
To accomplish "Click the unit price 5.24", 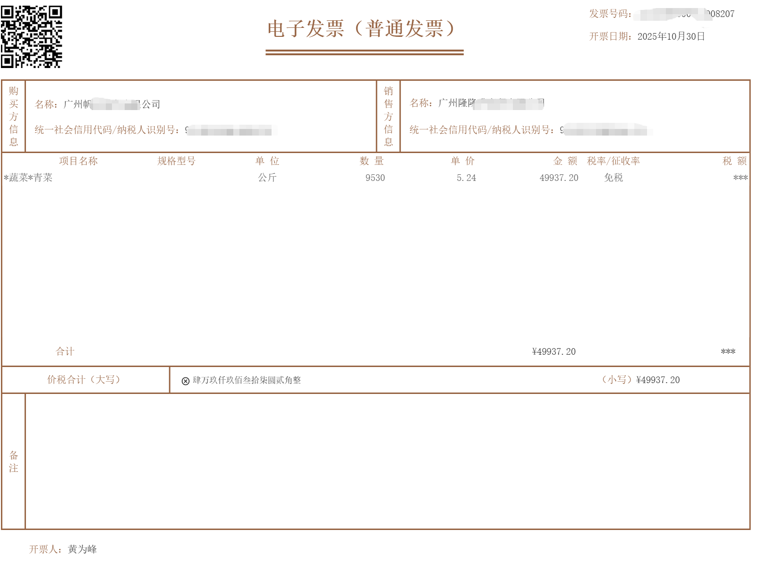I will 466,178.
